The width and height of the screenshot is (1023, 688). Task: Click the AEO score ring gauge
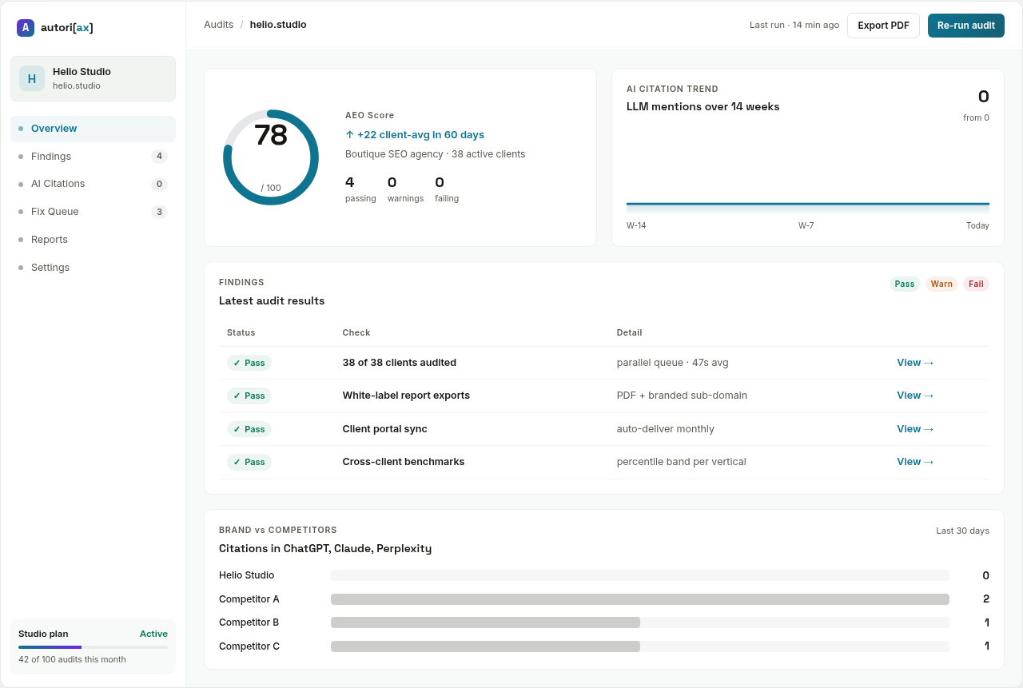point(271,157)
